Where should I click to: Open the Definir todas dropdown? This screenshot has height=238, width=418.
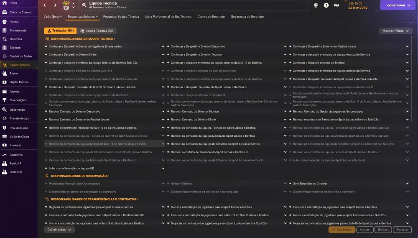coord(59,230)
